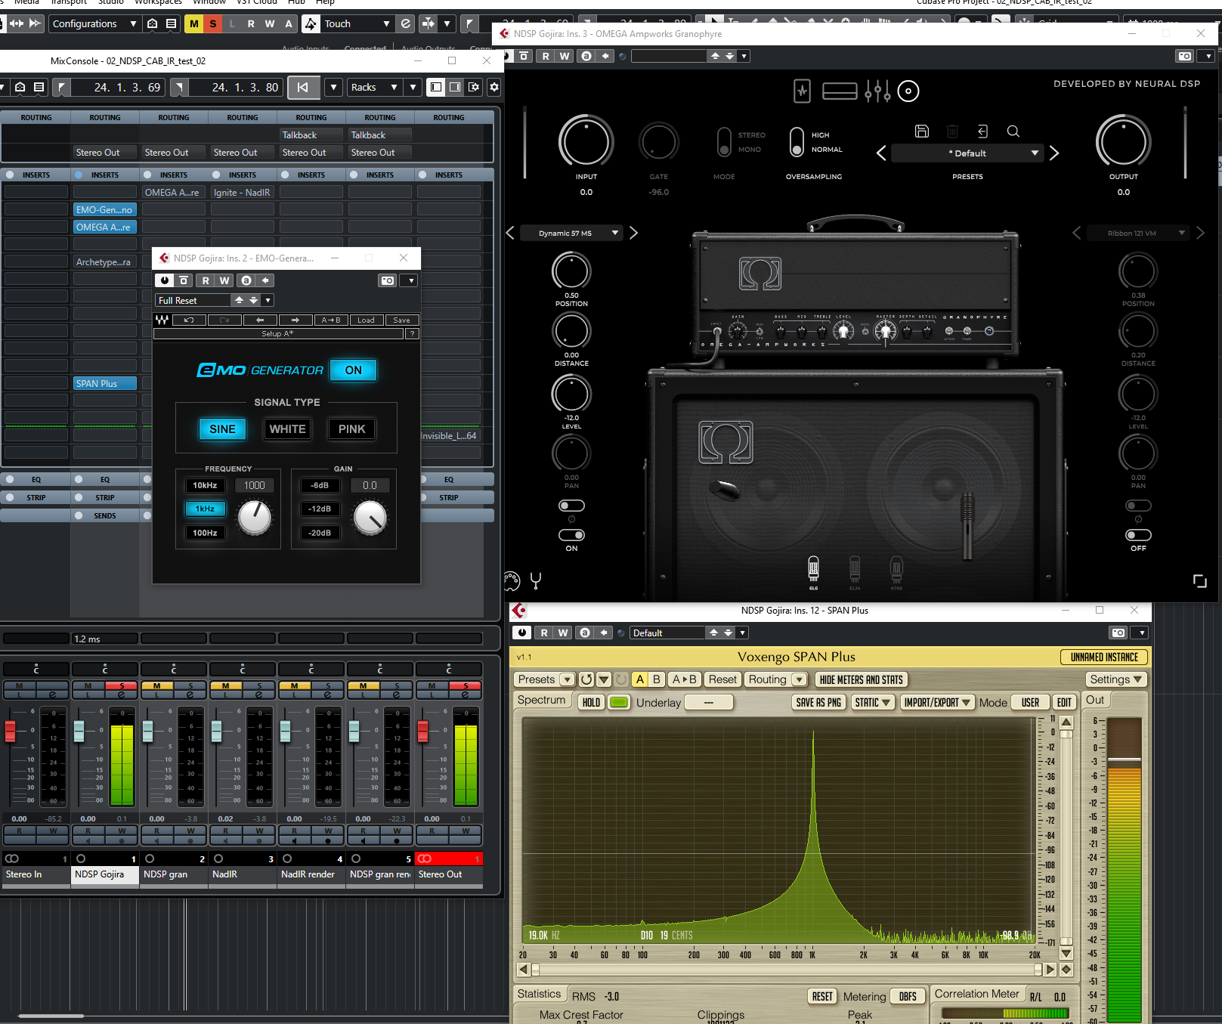Image resolution: width=1222 pixels, height=1024 pixels.
Task: Take snapshot in SPAN Plus plugin window
Action: (1119, 633)
